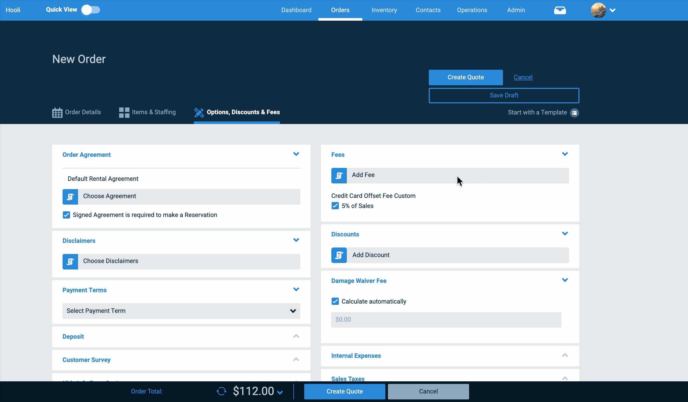Expand the Deposit section
This screenshot has width=688, height=402.
[x=296, y=336]
